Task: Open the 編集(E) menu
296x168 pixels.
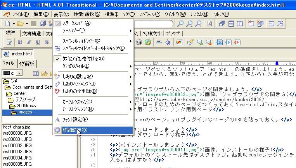Action: click(x=41, y=14)
